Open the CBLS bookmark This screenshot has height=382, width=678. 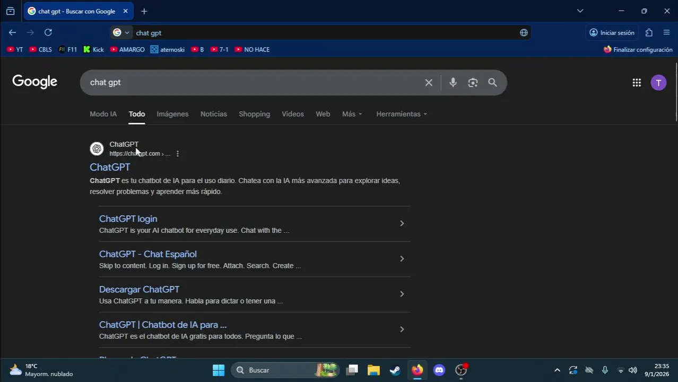click(x=41, y=49)
